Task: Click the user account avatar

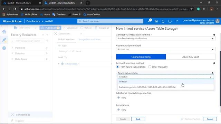Action: [218, 21]
